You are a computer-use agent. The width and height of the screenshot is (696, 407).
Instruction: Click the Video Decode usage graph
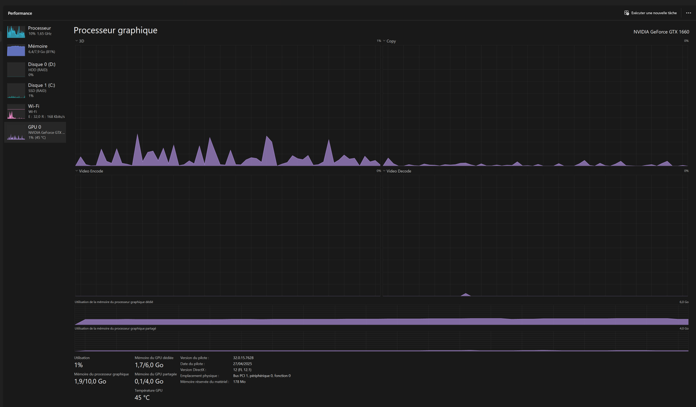[x=535, y=235]
